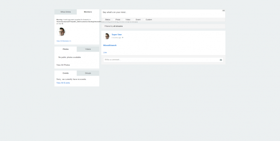
Task: Click the member avatar in Members panel
Action: [61, 32]
